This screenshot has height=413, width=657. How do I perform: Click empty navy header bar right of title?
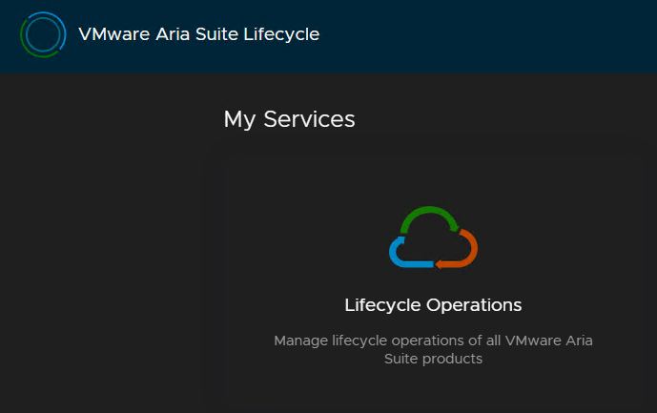click(x=486, y=35)
